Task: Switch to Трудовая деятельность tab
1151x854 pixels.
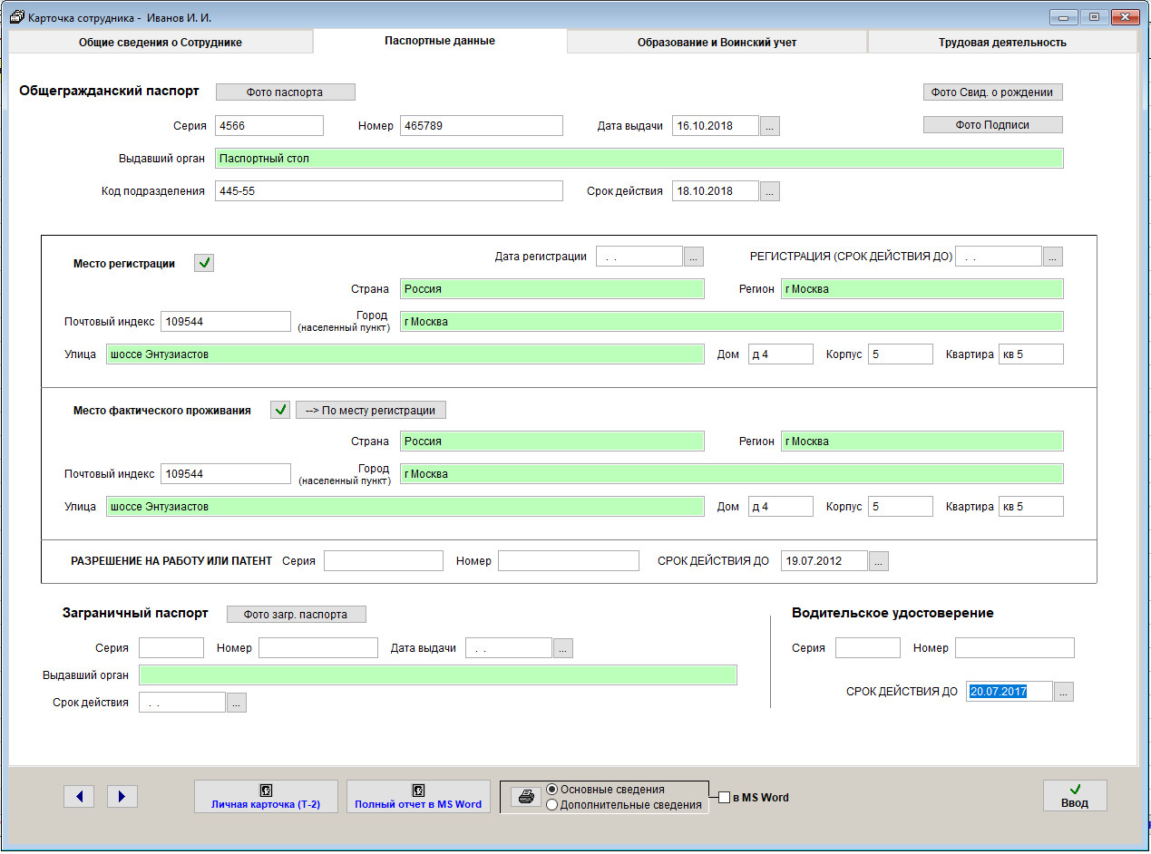Action: (1001, 42)
